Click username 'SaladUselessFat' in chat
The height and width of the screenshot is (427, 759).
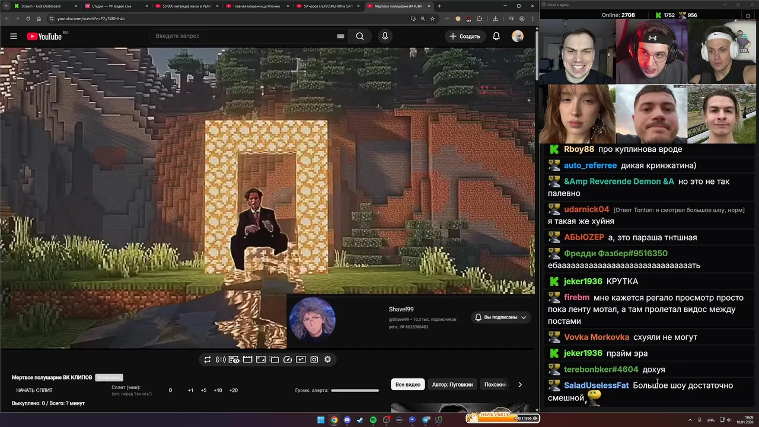(596, 385)
